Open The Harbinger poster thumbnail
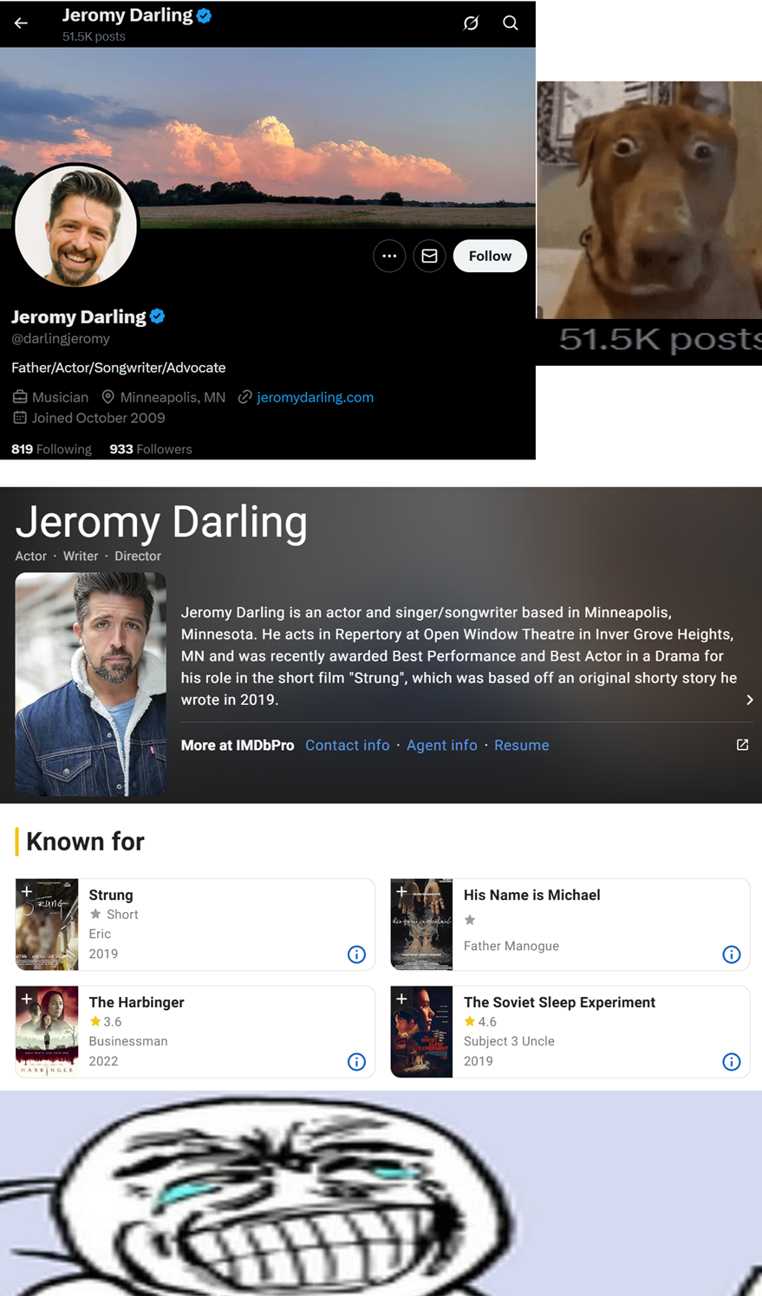Viewport: 762px width, 1296px height. click(x=47, y=1032)
